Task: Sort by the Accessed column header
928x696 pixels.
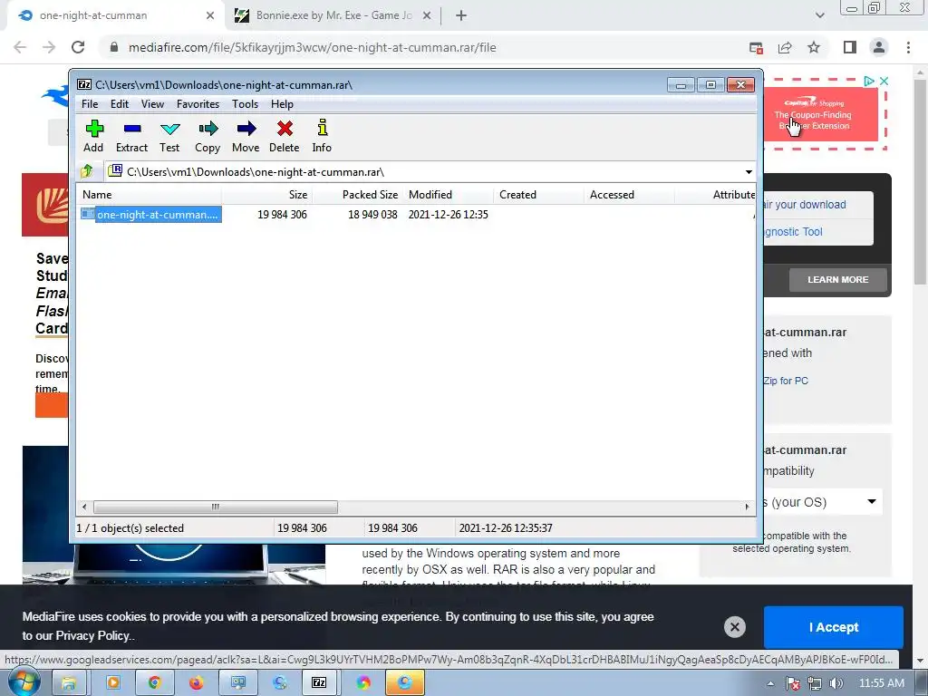Action: click(x=629, y=195)
